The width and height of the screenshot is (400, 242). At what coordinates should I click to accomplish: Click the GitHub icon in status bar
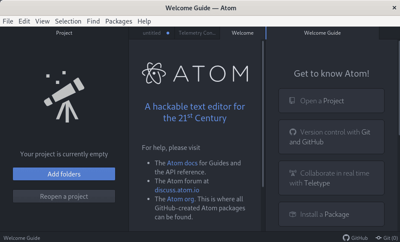(x=346, y=238)
